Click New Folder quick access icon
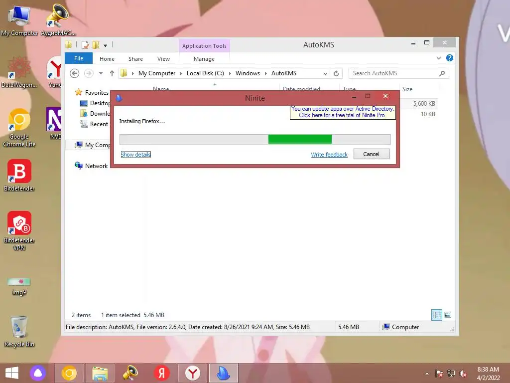Viewport: 510px width, 383px height. point(96,44)
